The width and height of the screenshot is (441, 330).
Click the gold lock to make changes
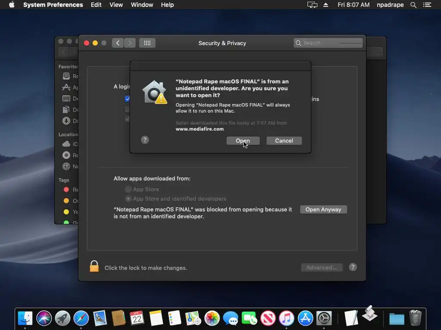pyautogui.click(x=94, y=266)
